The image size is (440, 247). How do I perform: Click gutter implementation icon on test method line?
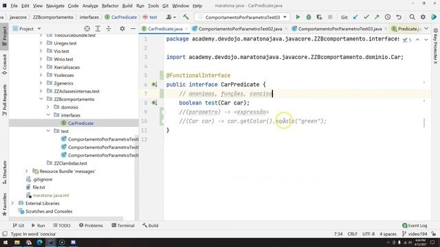click(x=154, y=103)
